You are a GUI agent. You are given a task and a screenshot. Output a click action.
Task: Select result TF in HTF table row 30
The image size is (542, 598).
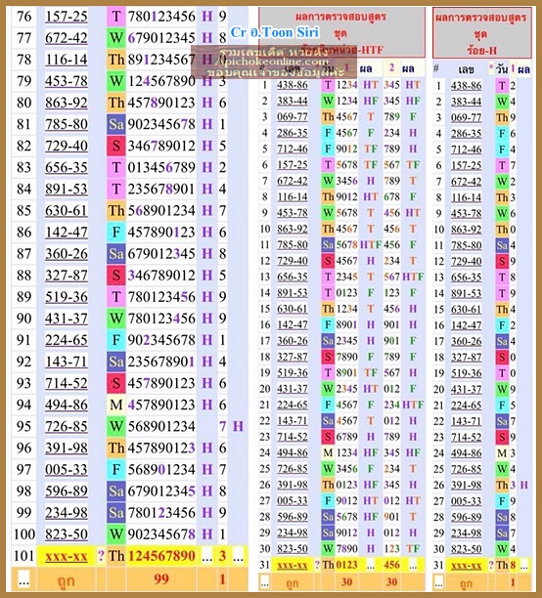413,549
